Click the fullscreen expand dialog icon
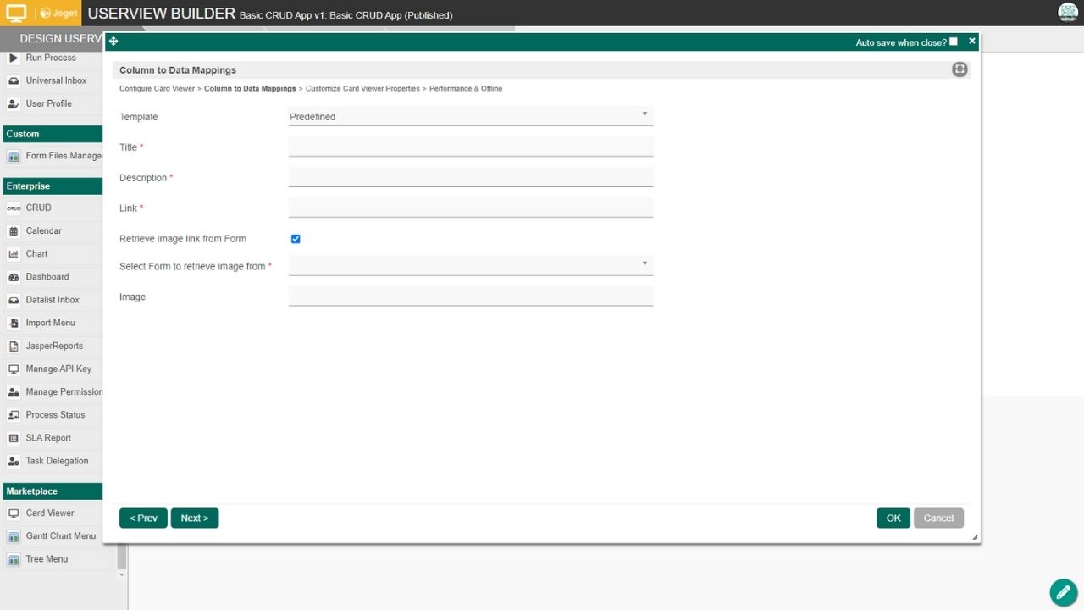 pos(960,69)
